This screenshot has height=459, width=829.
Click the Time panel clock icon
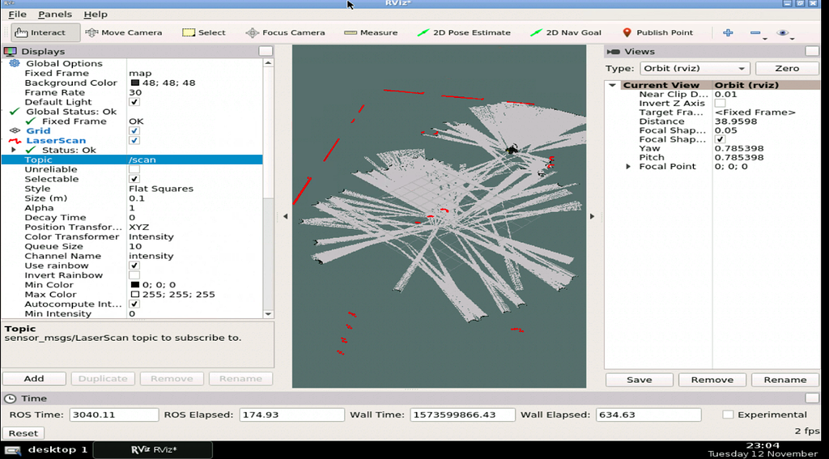[10, 398]
